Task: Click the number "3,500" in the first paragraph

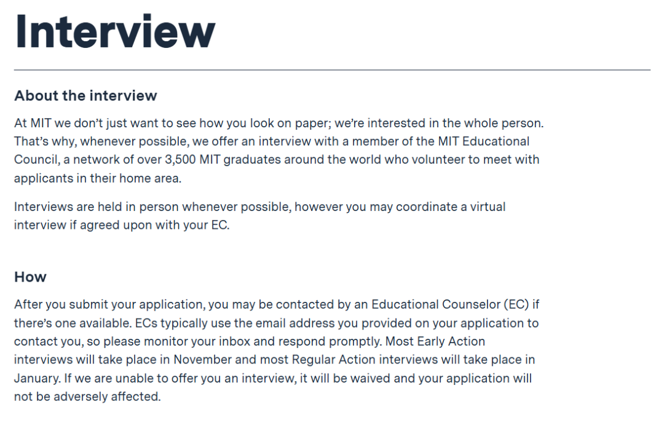Action: pos(202,160)
